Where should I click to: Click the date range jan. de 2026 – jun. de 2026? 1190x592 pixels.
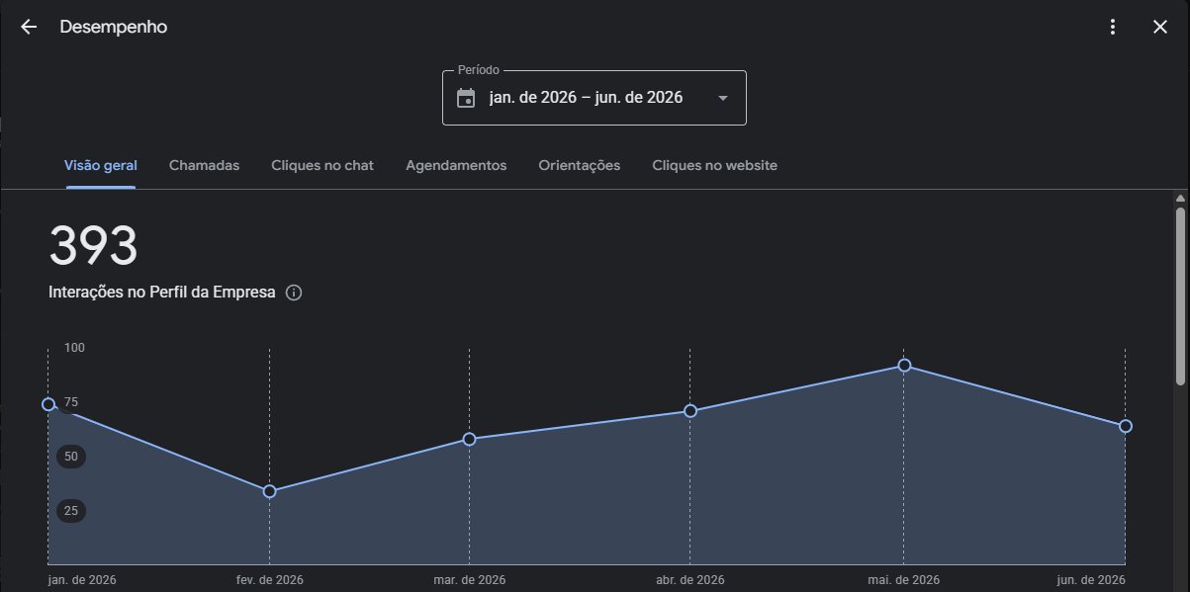pos(586,98)
